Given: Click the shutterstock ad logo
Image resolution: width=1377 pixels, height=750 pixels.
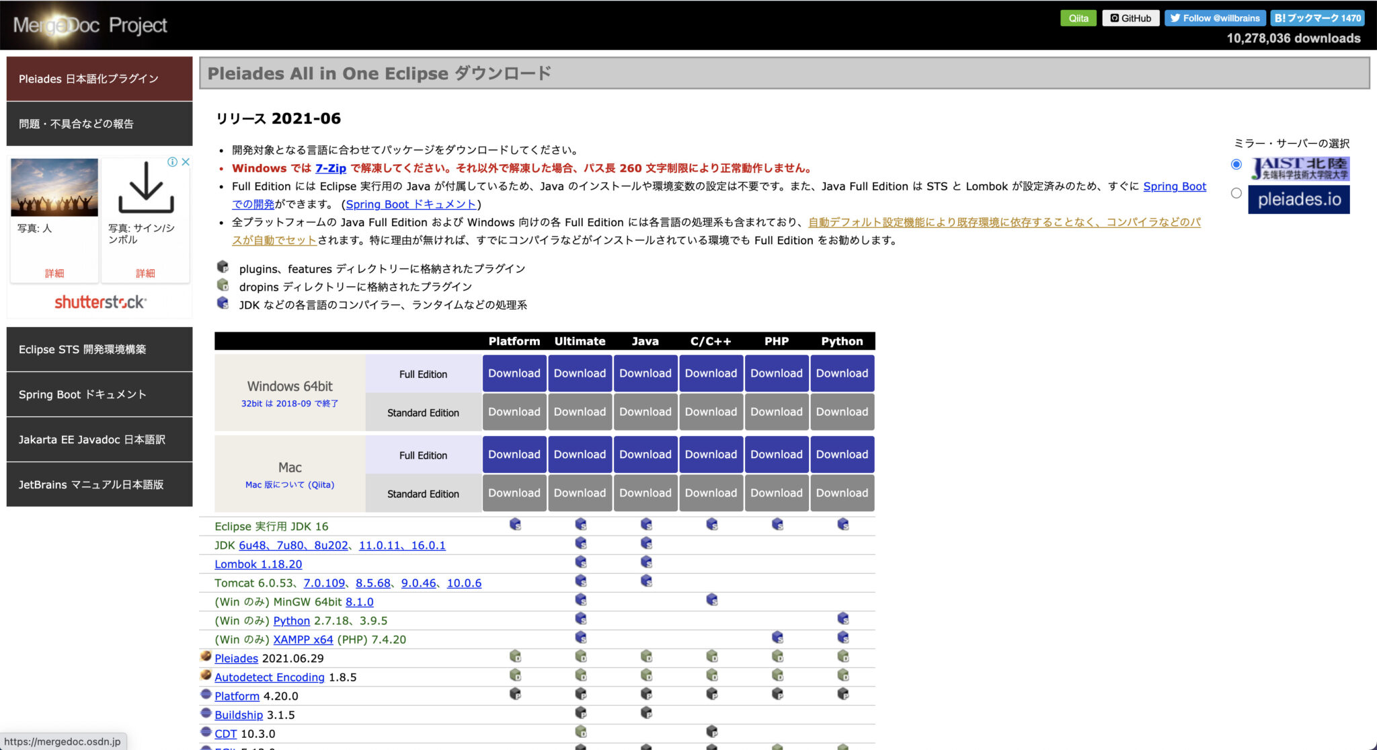Looking at the screenshot, I should pyautogui.click(x=100, y=302).
